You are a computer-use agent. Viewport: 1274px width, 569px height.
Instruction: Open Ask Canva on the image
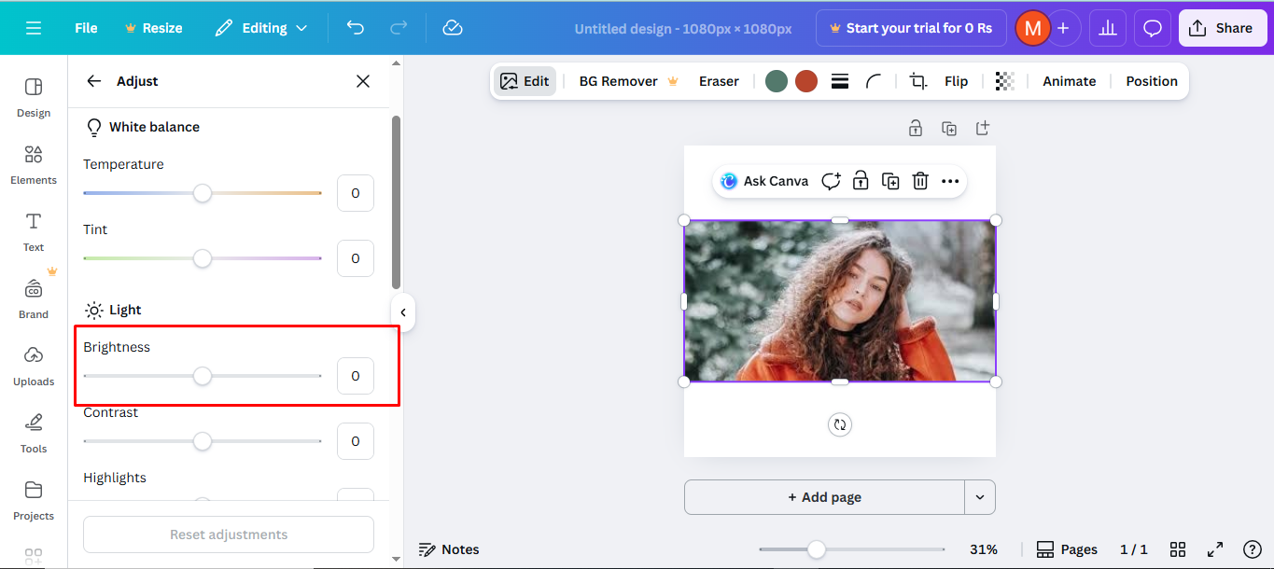pyautogui.click(x=764, y=180)
